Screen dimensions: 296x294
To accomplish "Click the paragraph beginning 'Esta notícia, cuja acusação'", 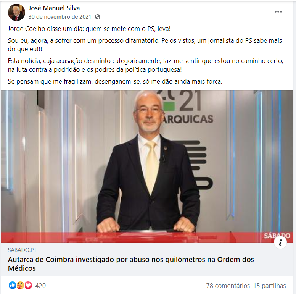I will click(145, 65).
